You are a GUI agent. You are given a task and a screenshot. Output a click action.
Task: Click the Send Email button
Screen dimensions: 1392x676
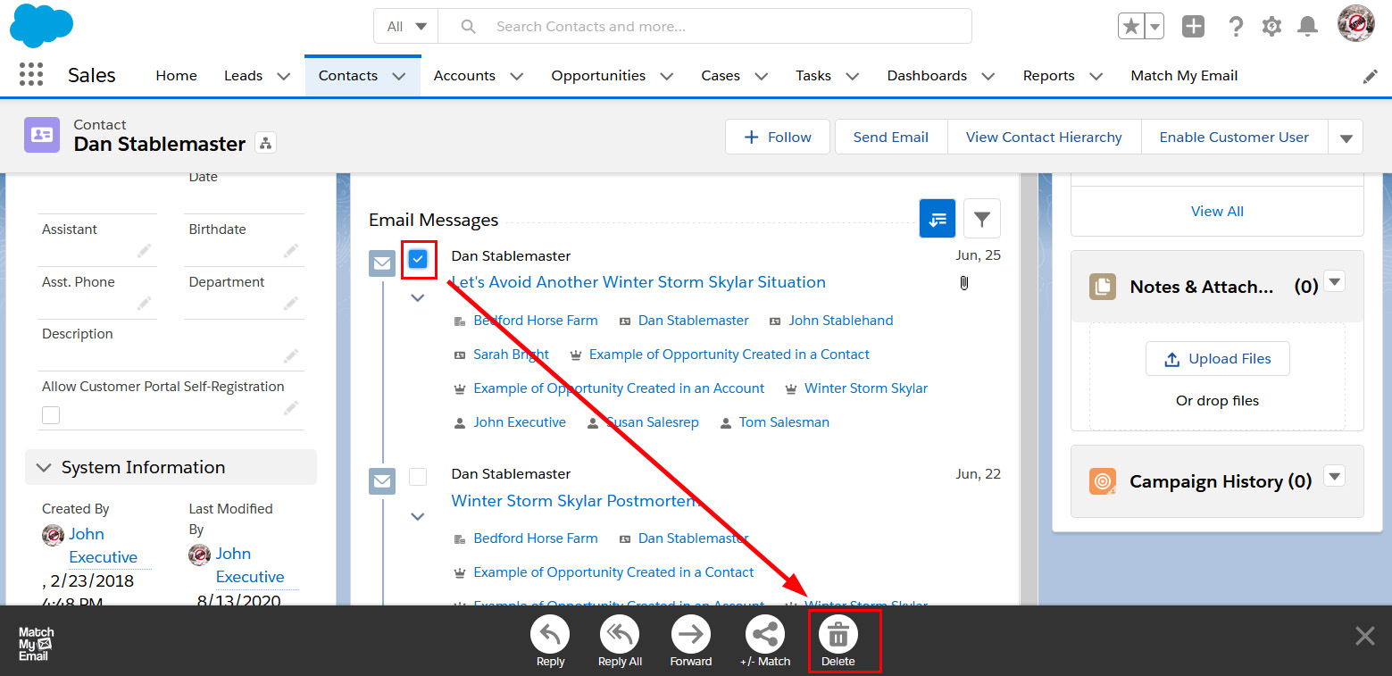pyautogui.click(x=890, y=138)
